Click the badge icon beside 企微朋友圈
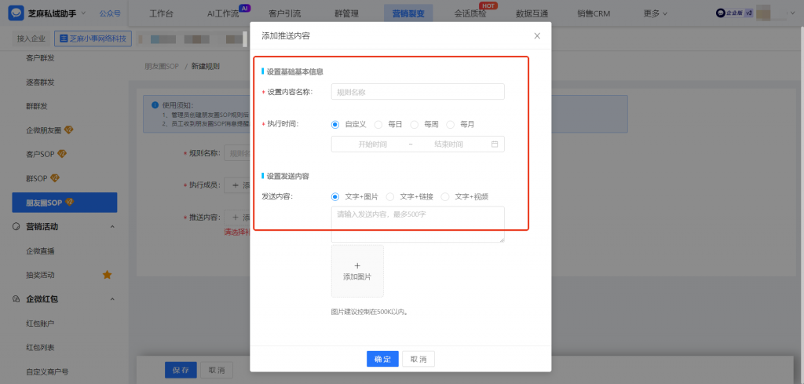804x384 pixels. click(69, 130)
